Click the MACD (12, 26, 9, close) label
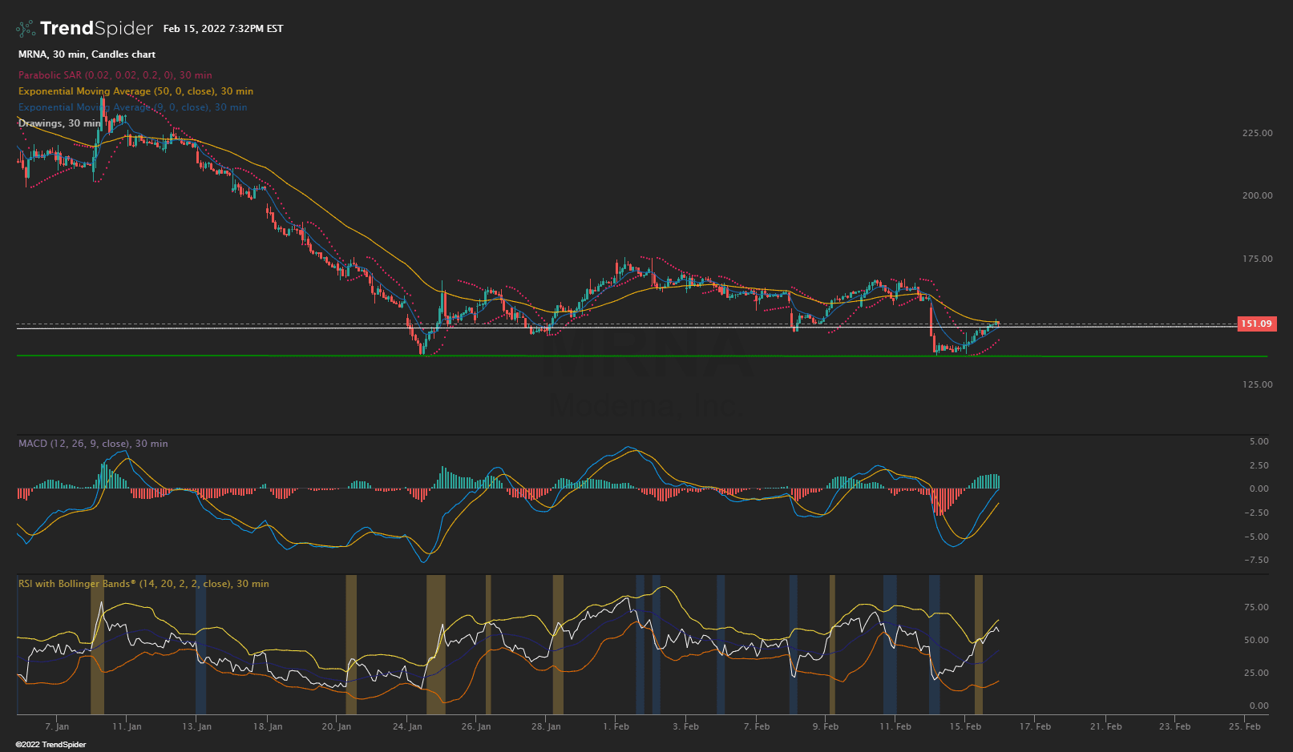Image resolution: width=1293 pixels, height=752 pixels. (x=92, y=443)
